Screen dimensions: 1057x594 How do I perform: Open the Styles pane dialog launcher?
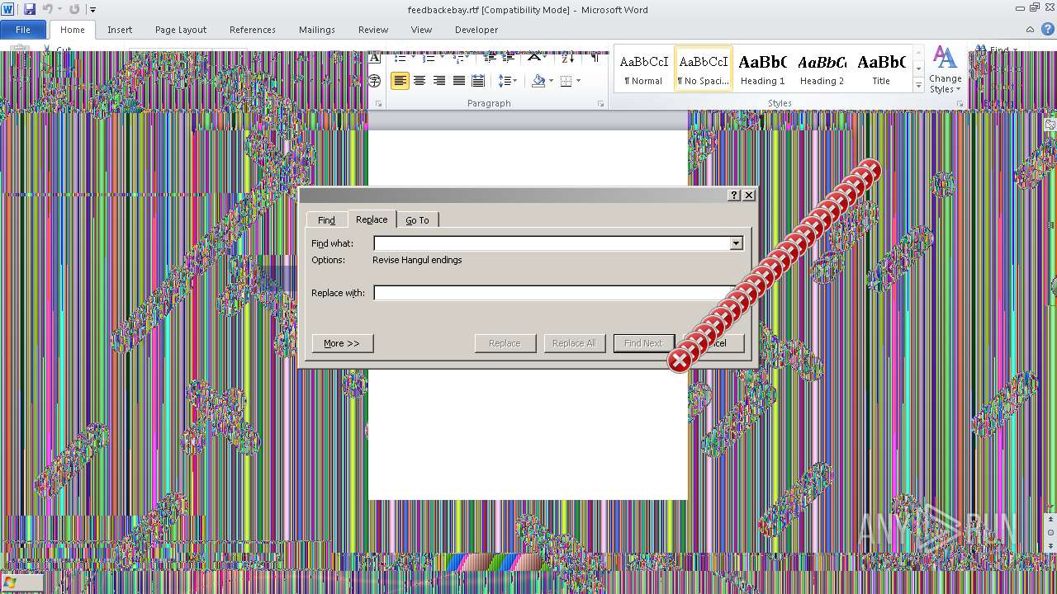pyautogui.click(x=960, y=104)
